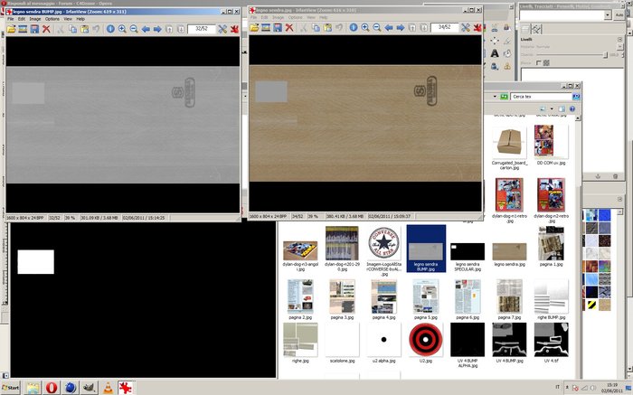
Task: Open dropdown beside the Auto button
Action: point(608,15)
